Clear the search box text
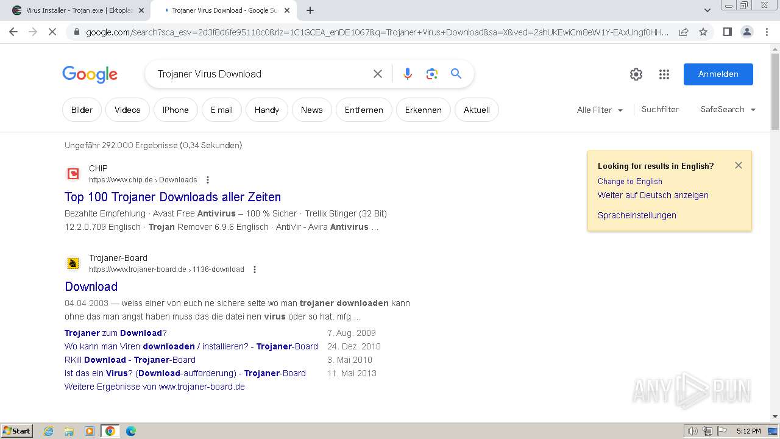 pyautogui.click(x=378, y=74)
